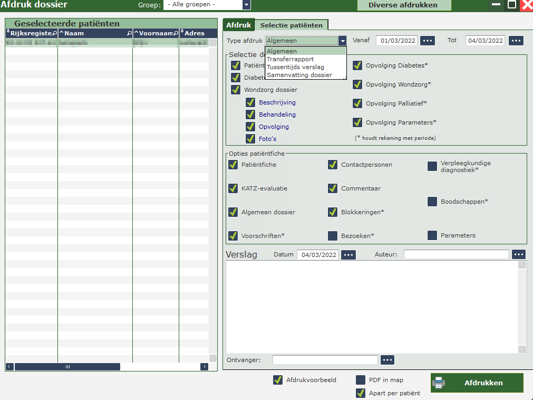Click the Afdrukken print button
Viewport: 533px width, 400px height.
[477, 383]
